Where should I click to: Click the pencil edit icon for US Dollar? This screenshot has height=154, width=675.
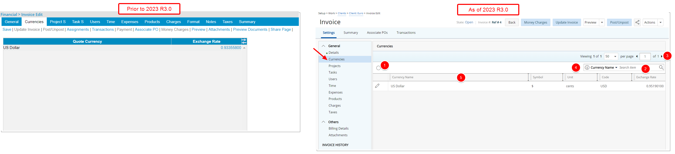click(377, 86)
